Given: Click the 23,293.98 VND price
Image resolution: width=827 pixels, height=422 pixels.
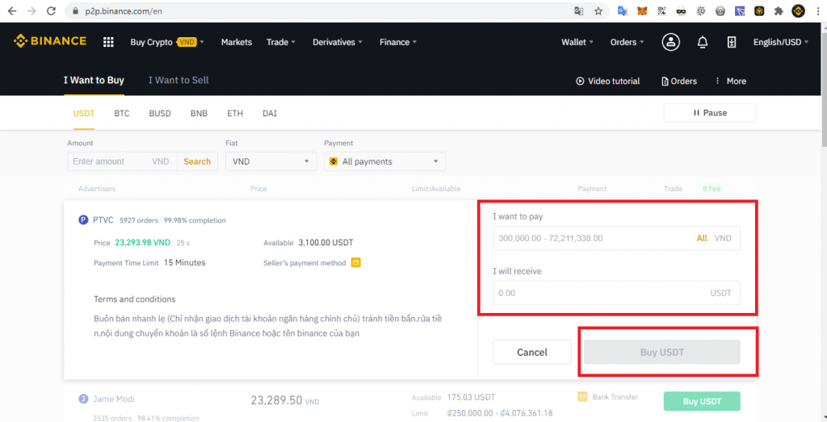Looking at the screenshot, I should (142, 243).
